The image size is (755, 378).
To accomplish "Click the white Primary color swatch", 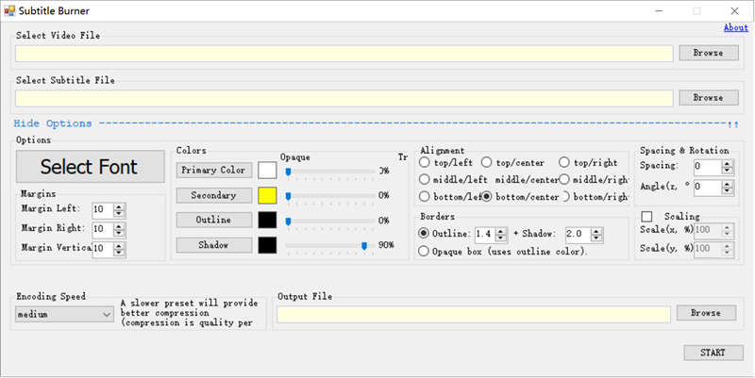I will (x=267, y=171).
